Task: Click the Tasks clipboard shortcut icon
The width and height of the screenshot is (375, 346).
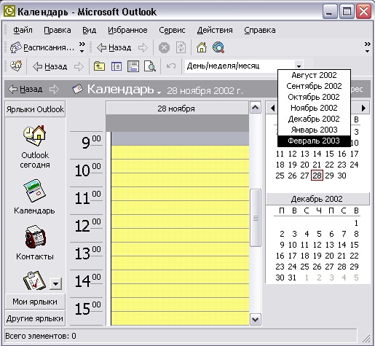Action: click(34, 280)
